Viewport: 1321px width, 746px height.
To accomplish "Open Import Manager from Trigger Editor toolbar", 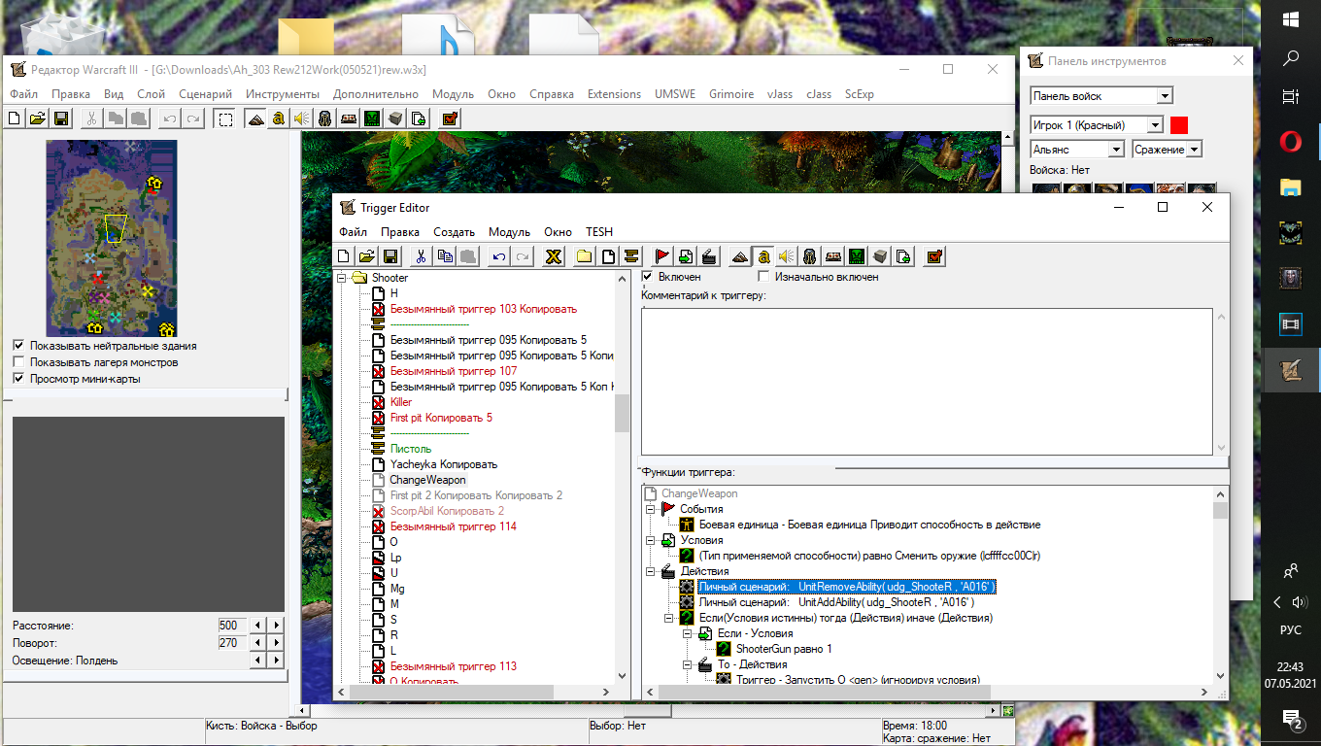I will [x=903, y=256].
